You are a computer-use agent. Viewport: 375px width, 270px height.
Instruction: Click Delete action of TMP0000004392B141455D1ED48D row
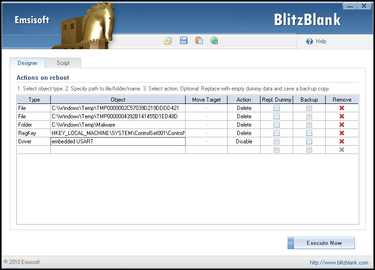244,116
